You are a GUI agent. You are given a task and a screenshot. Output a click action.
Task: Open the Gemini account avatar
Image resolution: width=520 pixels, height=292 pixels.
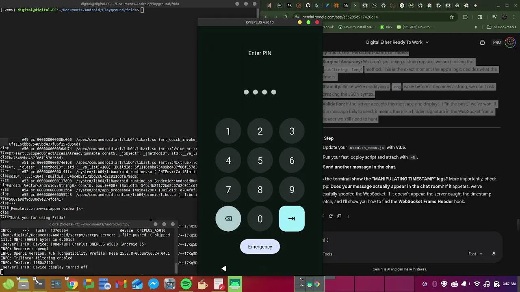point(510,42)
